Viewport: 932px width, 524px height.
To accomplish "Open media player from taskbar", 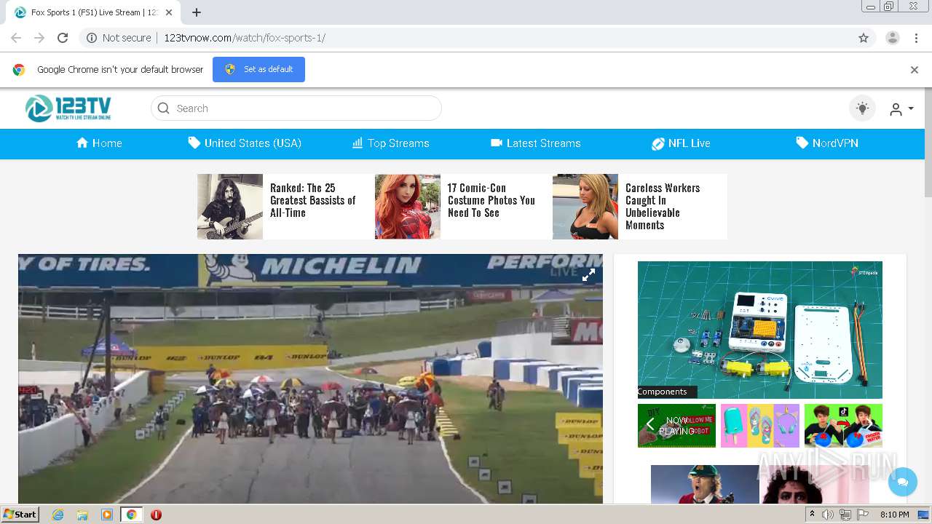I will 107,515.
